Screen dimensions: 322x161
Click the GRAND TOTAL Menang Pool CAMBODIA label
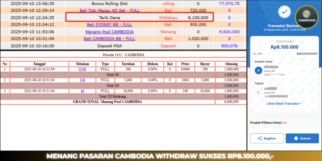(107, 102)
